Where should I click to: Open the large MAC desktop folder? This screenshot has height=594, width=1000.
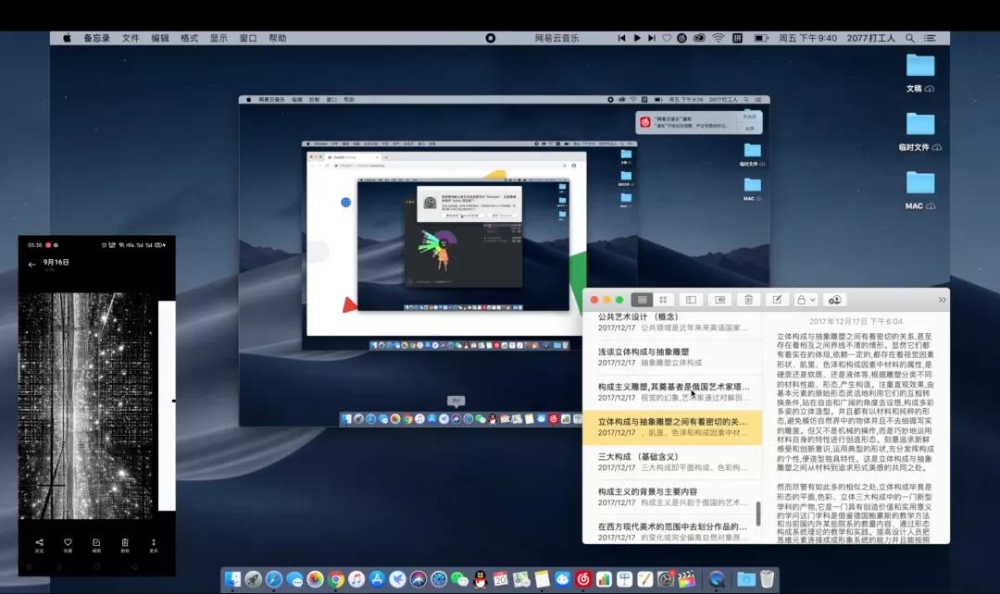point(920,183)
